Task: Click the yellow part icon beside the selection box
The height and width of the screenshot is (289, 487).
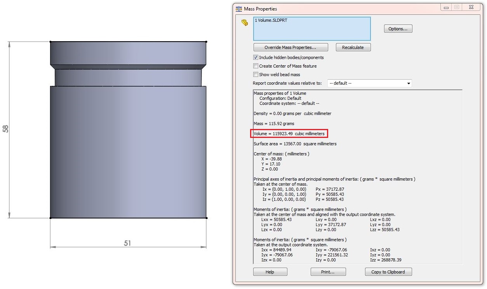Action: (x=244, y=23)
